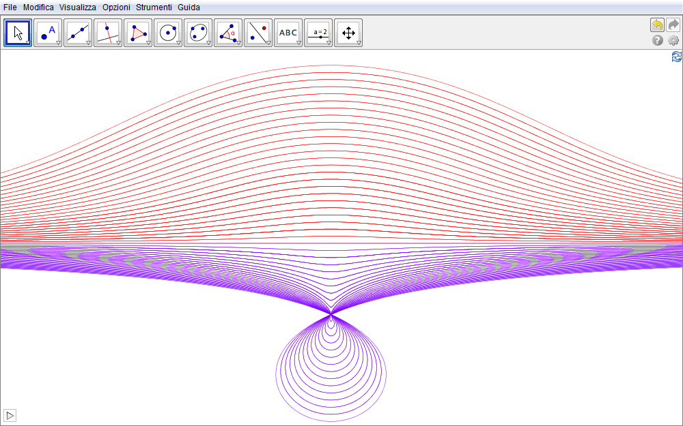The image size is (683, 426).
Task: Expand the ABC text tool dropdown arrow
Action: pos(298,43)
